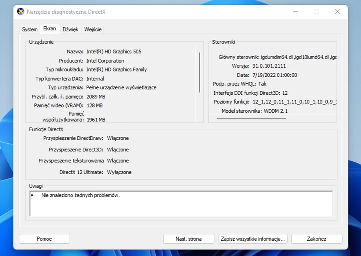Click the Sterowniki group heading

(223, 42)
